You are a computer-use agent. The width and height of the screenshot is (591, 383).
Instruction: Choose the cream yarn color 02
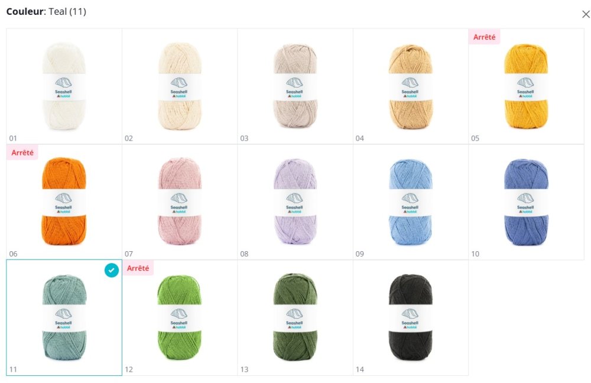click(180, 86)
